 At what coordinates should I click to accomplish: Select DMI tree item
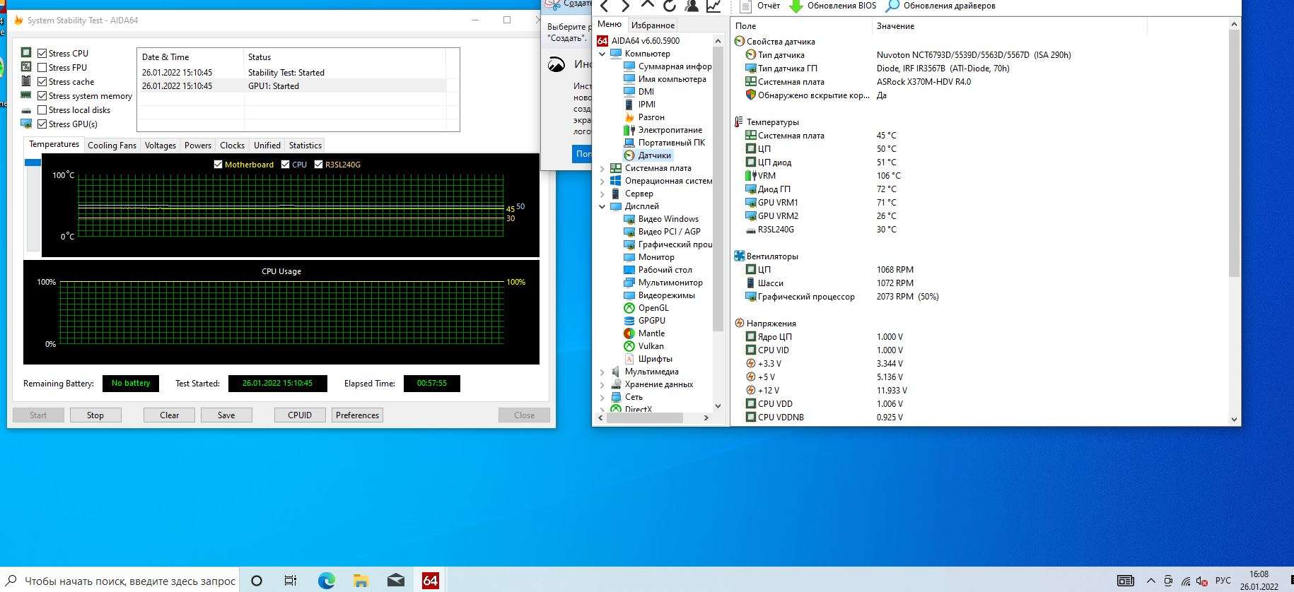(x=639, y=92)
